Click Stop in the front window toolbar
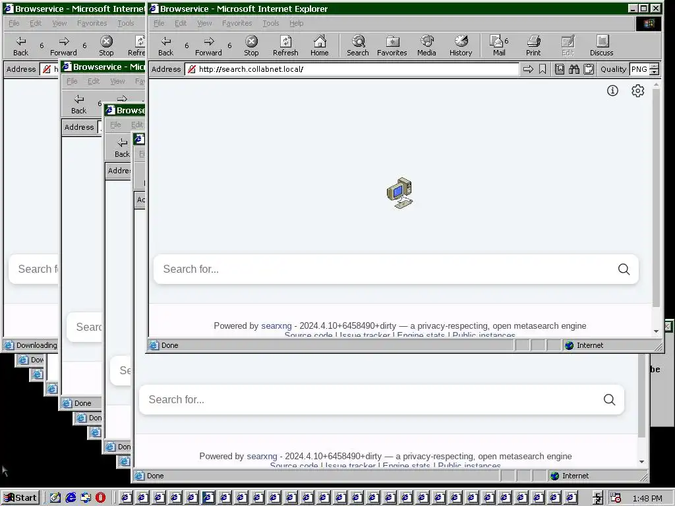 [251, 45]
